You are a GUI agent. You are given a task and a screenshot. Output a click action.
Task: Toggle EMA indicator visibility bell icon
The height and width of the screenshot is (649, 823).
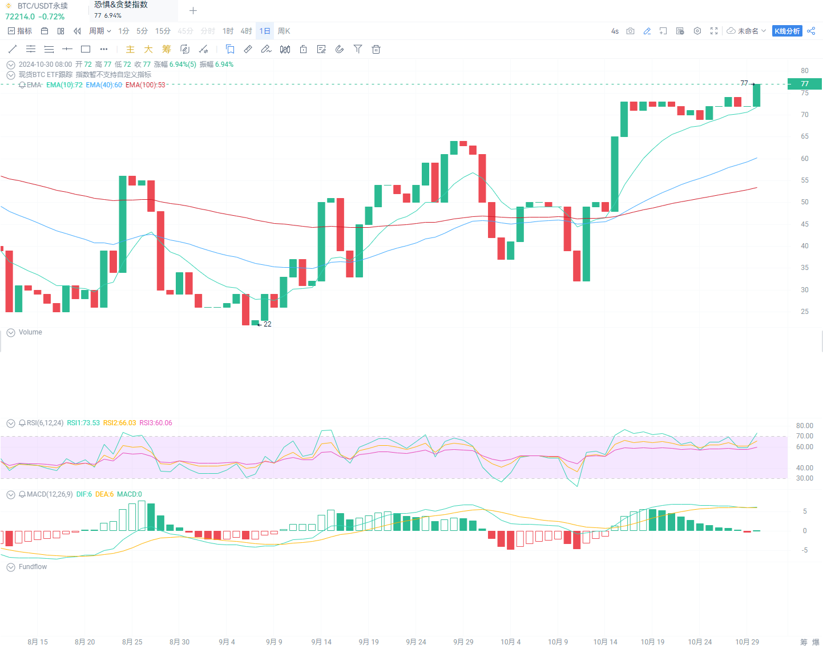[x=22, y=85]
